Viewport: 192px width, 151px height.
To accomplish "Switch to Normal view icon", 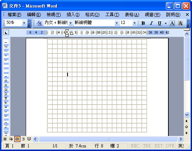I will click(x=5, y=139).
